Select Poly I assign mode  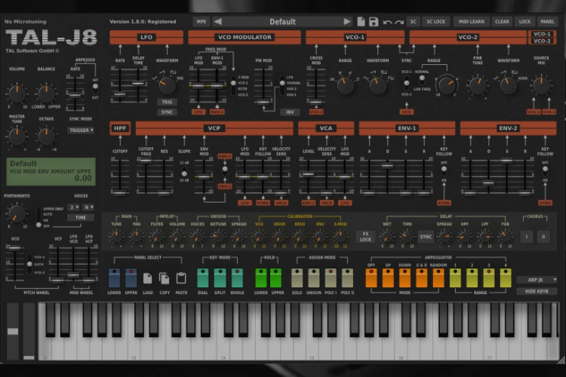331,277
